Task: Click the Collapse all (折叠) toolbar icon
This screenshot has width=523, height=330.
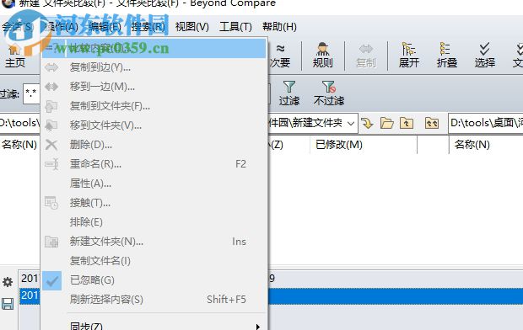Action: pyautogui.click(x=446, y=56)
